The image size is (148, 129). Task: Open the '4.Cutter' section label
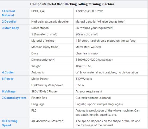click(x=8, y=72)
